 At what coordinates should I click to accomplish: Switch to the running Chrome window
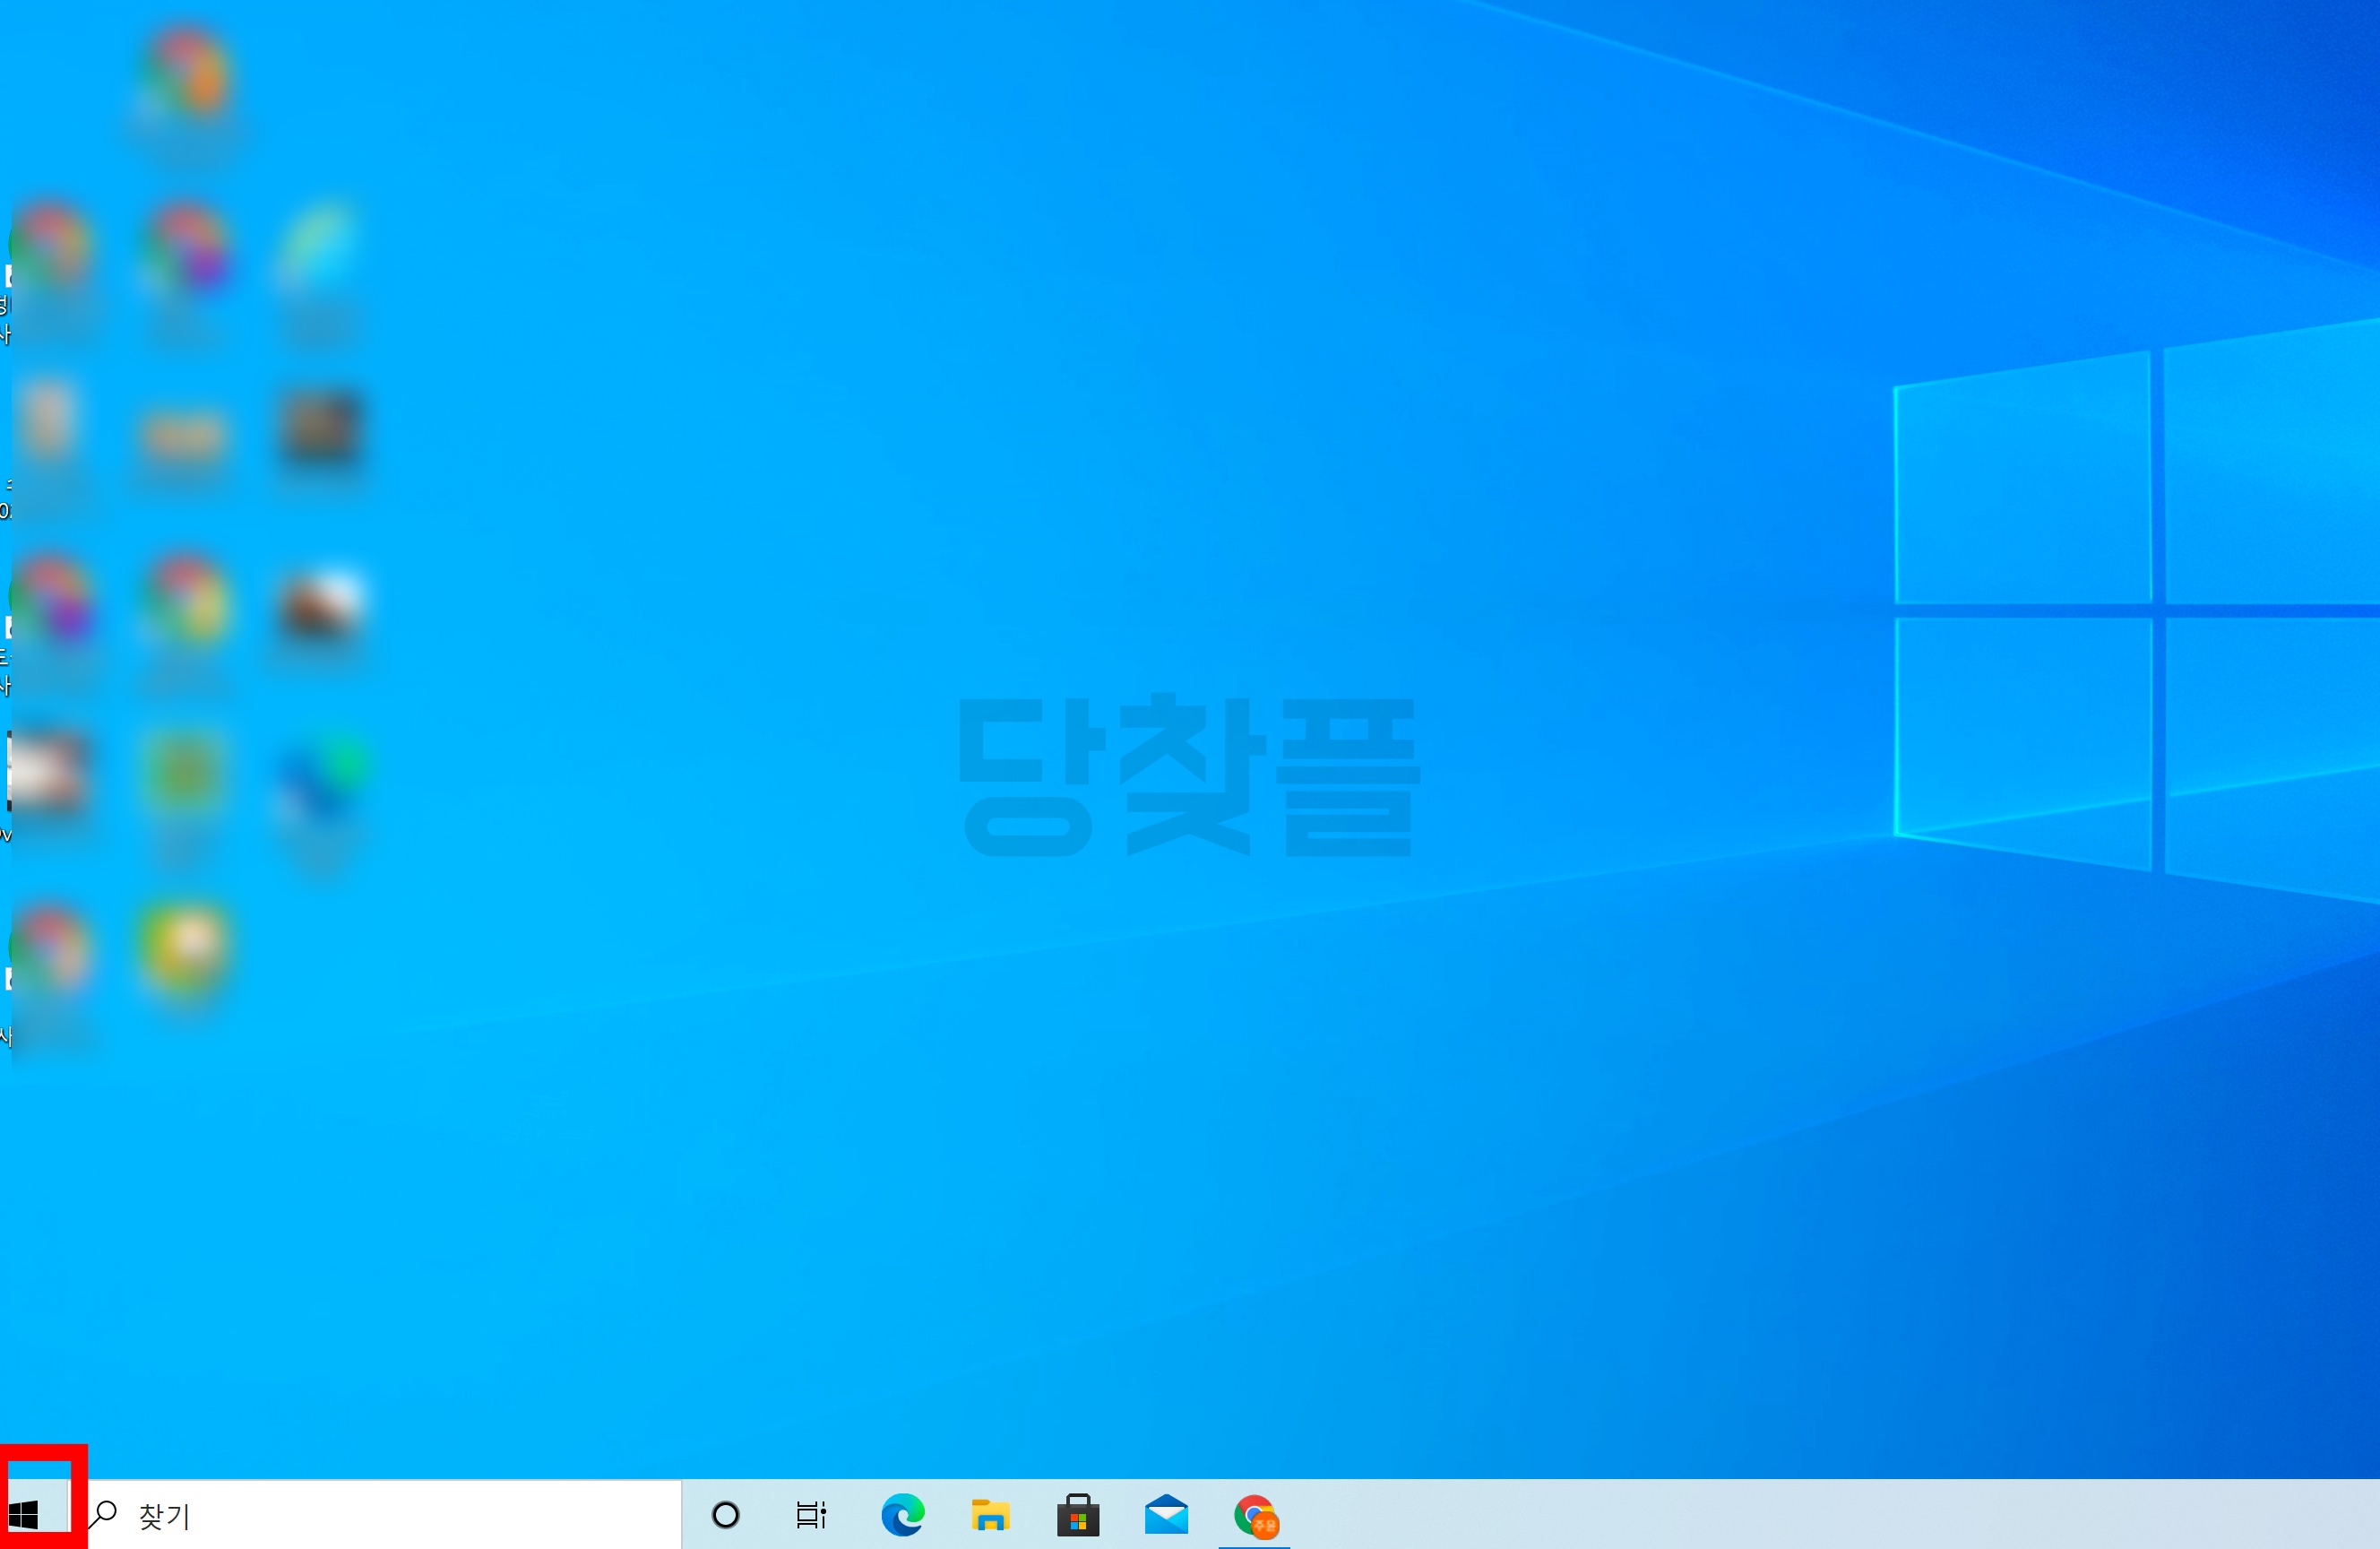1255,1515
